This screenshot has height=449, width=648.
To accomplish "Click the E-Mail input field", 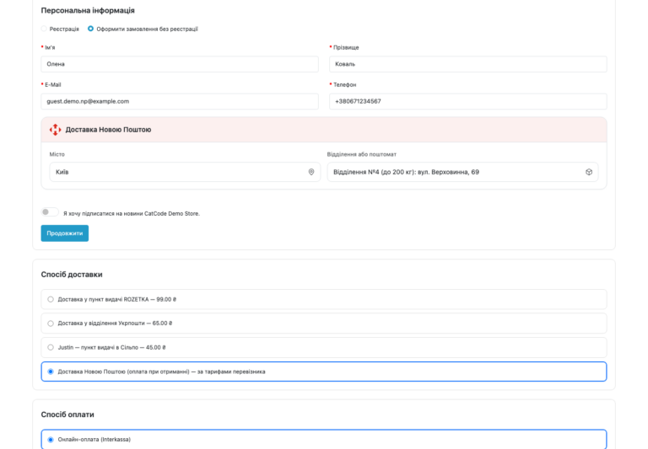I will pyautogui.click(x=180, y=101).
